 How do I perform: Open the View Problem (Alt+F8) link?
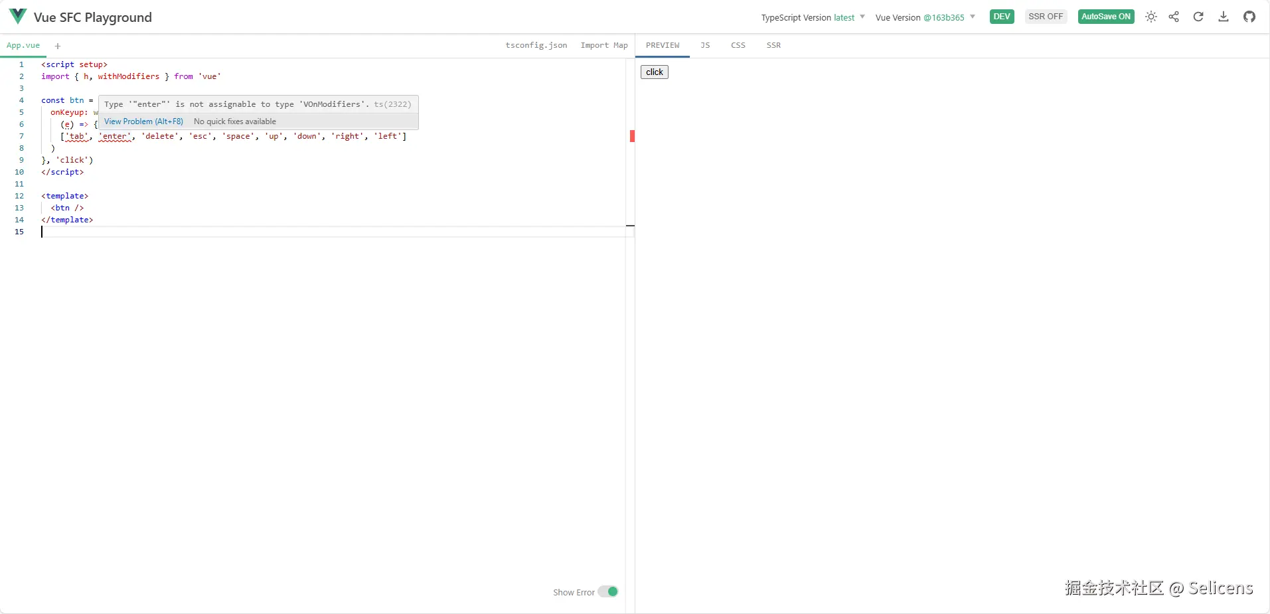[x=143, y=121]
